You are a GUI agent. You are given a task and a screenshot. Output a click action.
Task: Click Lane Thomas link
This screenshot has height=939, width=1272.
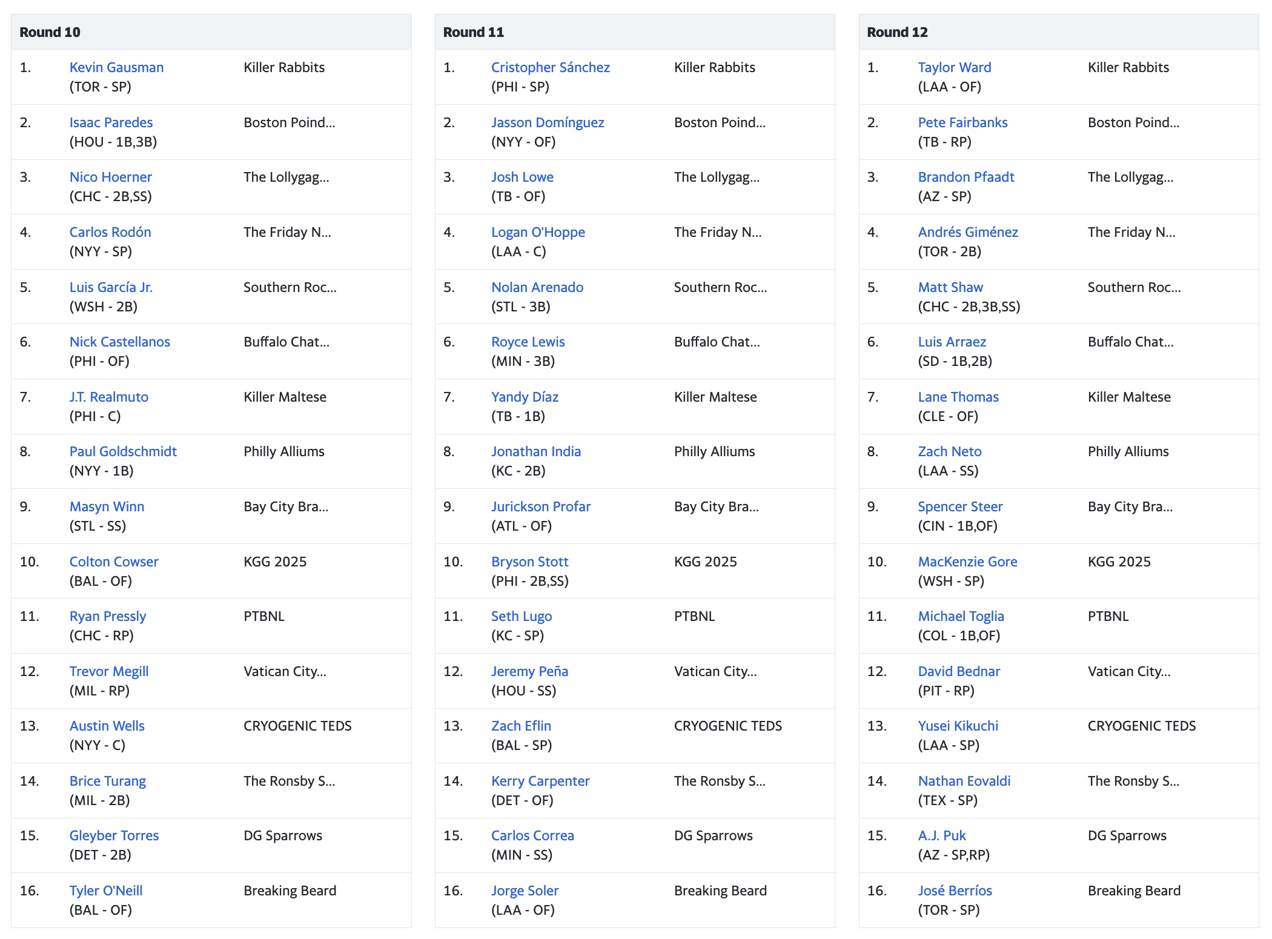point(958,397)
